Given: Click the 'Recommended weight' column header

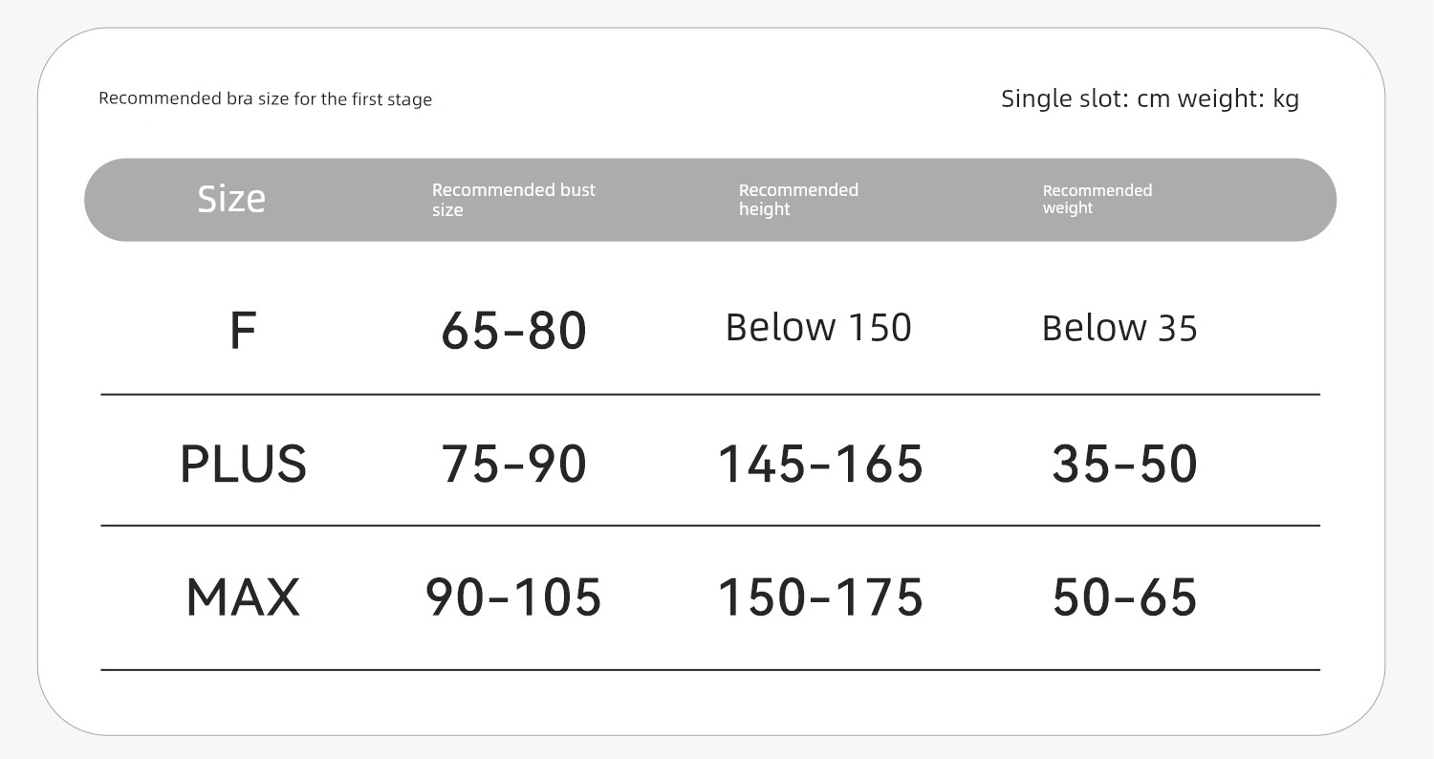Looking at the screenshot, I should [x=1097, y=199].
